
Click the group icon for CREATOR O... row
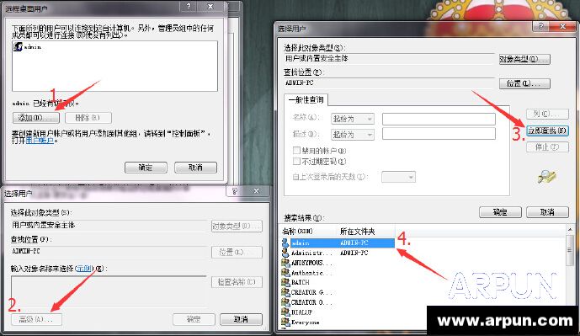point(285,302)
